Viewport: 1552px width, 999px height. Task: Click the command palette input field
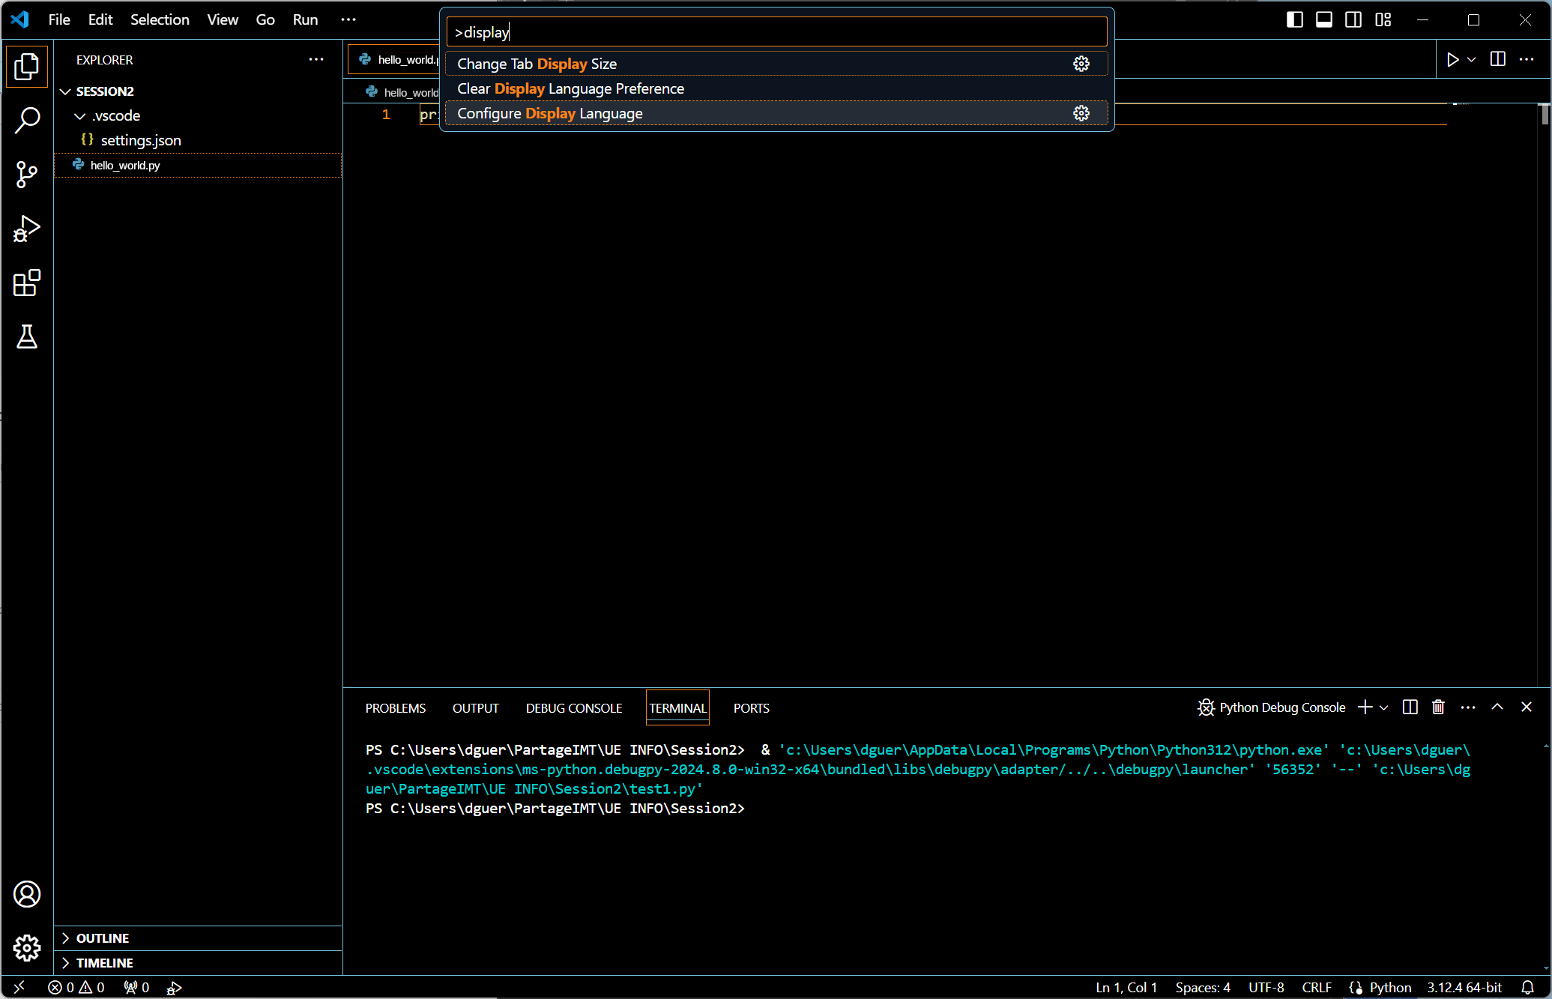[x=776, y=32]
